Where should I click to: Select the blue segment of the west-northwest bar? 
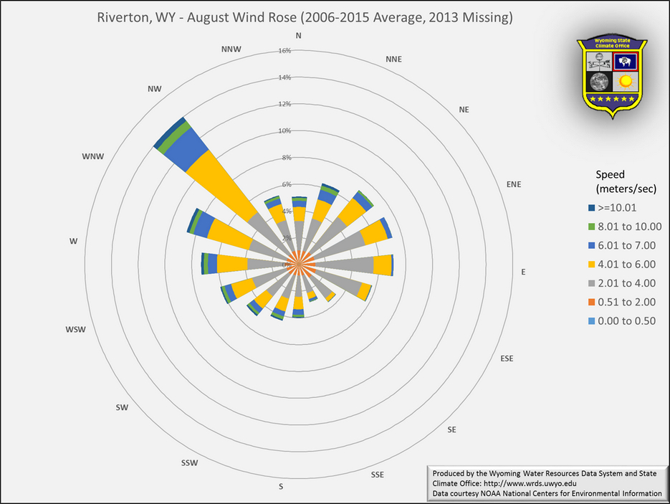click(204, 224)
